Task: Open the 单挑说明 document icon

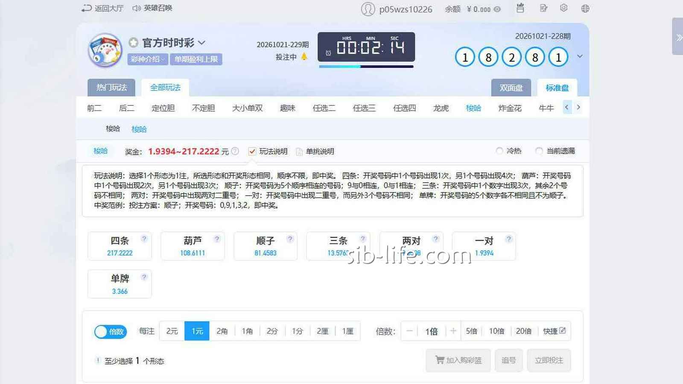Action: coord(299,151)
